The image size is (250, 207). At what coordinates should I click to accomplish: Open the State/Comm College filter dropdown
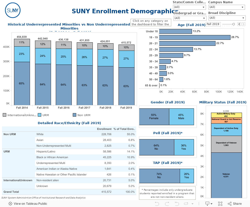(x=189, y=7)
